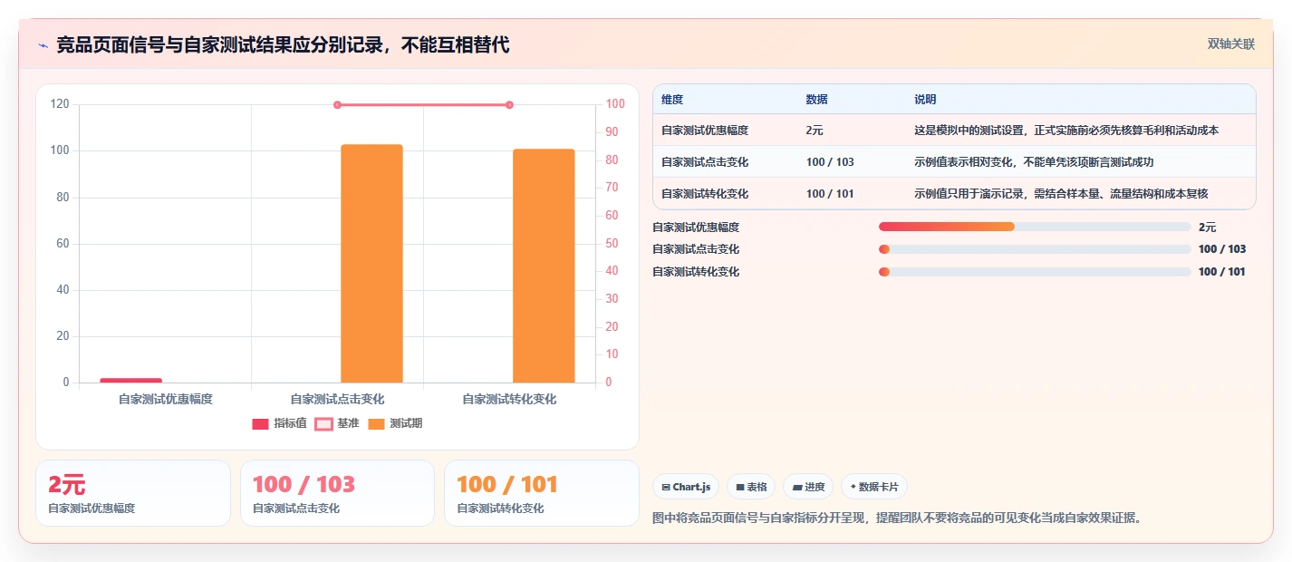Click the 双轴关联 label in header
The width and height of the screenshot is (1292, 562).
(x=1231, y=44)
